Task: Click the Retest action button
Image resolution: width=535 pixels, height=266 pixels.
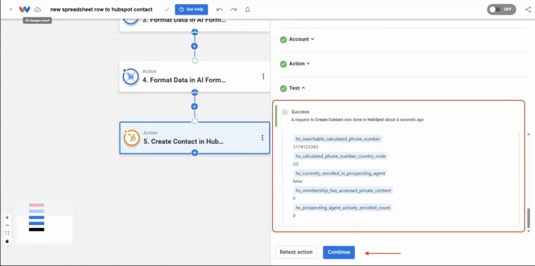Action: point(296,252)
